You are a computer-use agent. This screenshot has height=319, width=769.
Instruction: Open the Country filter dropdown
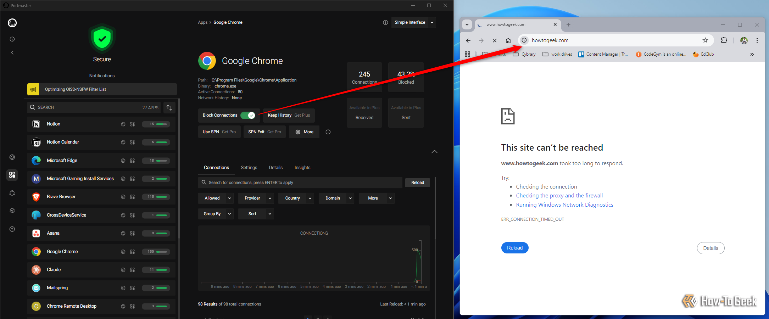coord(296,198)
